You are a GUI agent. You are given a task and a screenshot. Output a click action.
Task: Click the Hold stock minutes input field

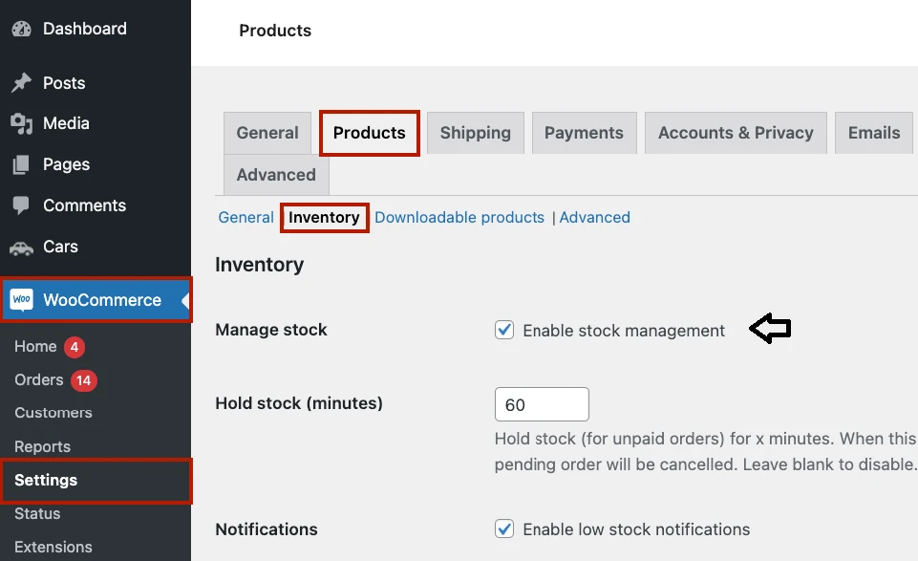pyautogui.click(x=541, y=404)
